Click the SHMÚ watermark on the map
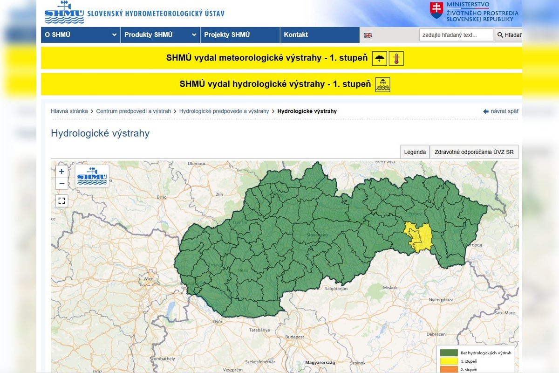This screenshot has height=373, width=559. point(92,177)
